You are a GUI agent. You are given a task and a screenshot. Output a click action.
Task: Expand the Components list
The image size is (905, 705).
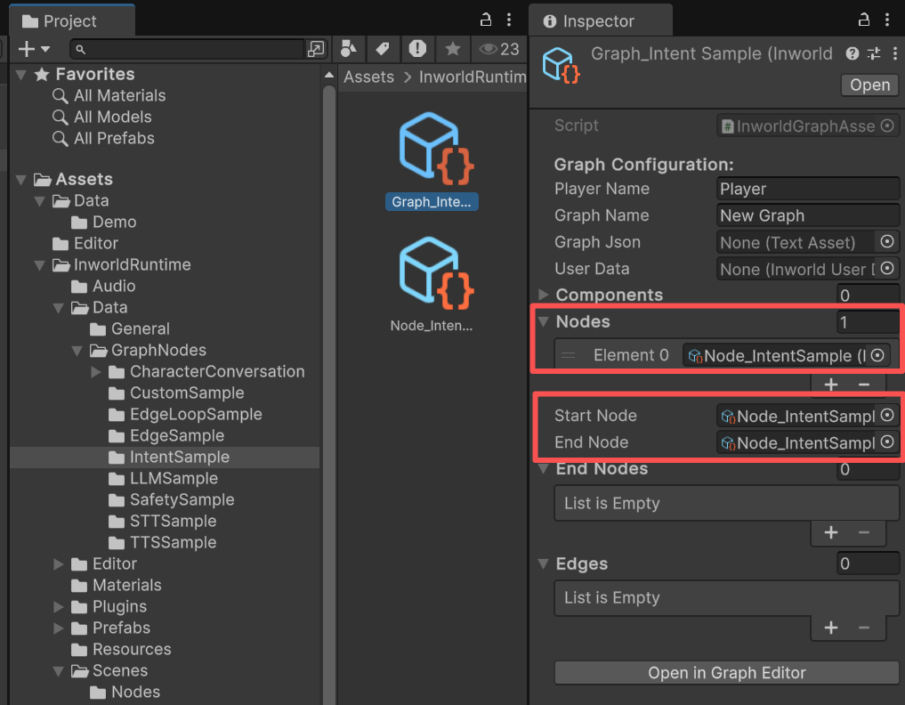[543, 295]
